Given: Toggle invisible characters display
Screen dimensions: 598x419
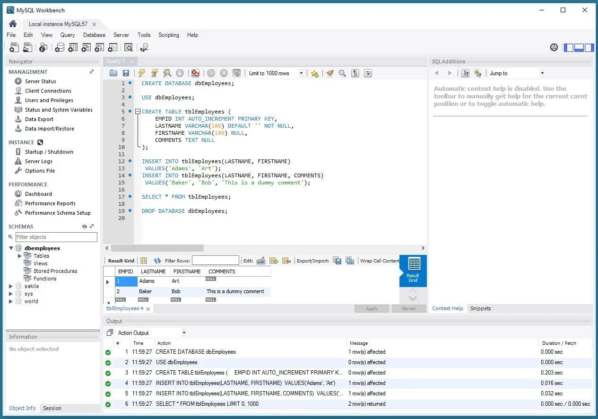Looking at the screenshot, I should click(355, 73).
